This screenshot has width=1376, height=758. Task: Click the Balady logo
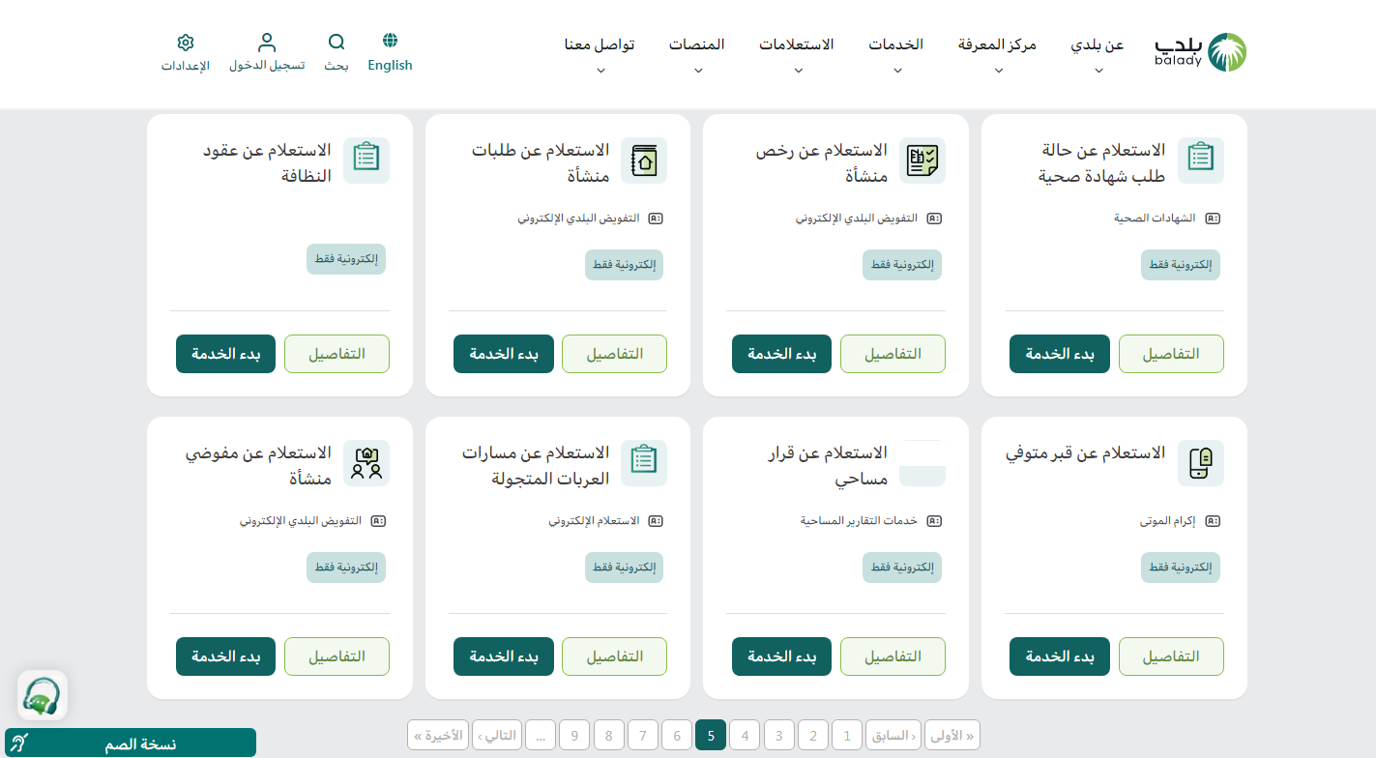[1200, 52]
